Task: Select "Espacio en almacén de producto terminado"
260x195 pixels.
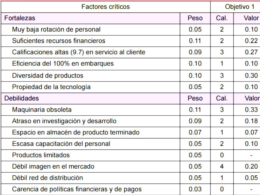Action: 76,132
